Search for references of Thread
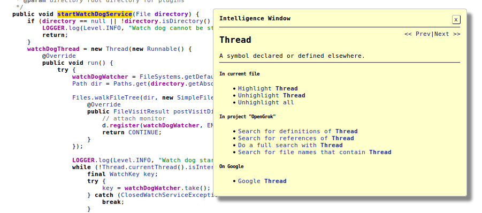This screenshot has height=213, width=482. (296, 138)
